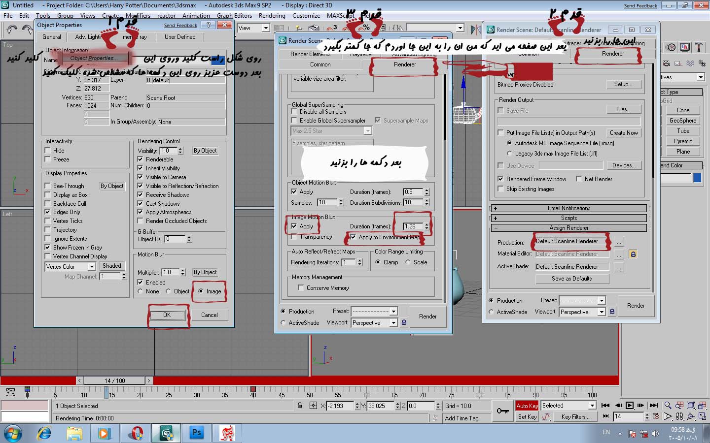Open the Mini Curve Editor icon

pos(10,392)
